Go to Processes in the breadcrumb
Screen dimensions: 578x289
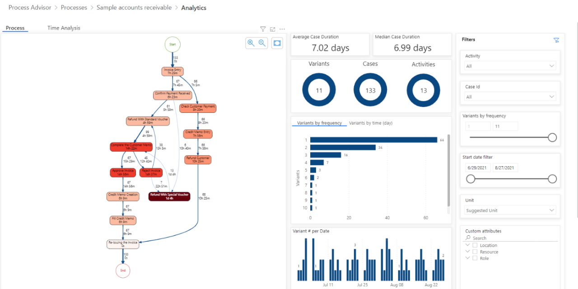pyautogui.click(x=75, y=8)
